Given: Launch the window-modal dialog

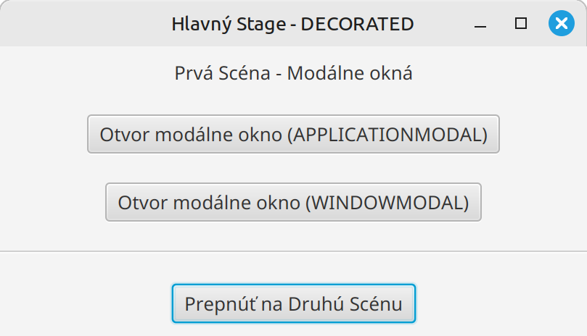Looking at the screenshot, I should click(x=293, y=202).
